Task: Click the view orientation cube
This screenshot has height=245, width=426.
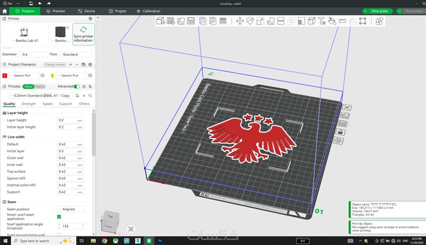Action: (x=110, y=222)
